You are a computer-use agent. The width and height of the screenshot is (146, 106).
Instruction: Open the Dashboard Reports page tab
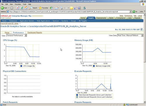[35, 33]
